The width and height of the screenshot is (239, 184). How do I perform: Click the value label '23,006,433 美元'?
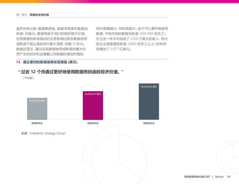37,101
